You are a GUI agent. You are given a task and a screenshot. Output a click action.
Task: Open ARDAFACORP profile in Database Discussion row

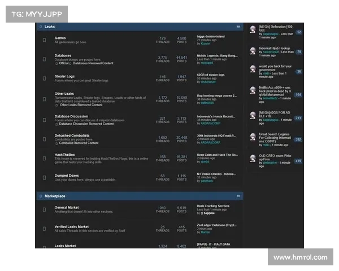click(x=210, y=124)
